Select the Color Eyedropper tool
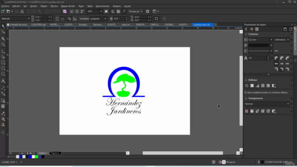Image resolution: width=297 pixels, height=167 pixels. pos(3,113)
